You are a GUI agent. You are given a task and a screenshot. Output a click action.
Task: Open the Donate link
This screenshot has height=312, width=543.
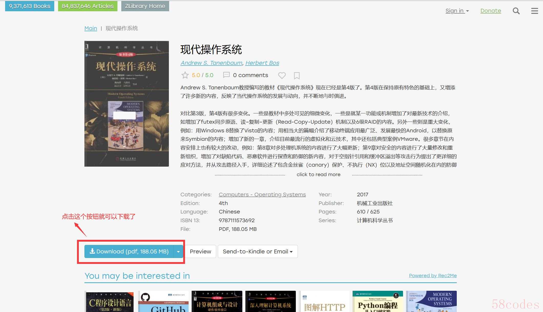491,11
